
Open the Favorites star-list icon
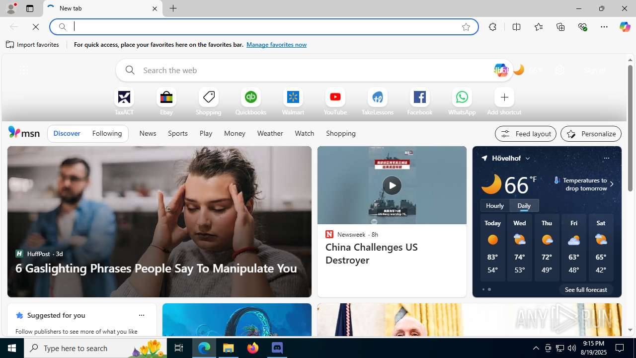538,27
